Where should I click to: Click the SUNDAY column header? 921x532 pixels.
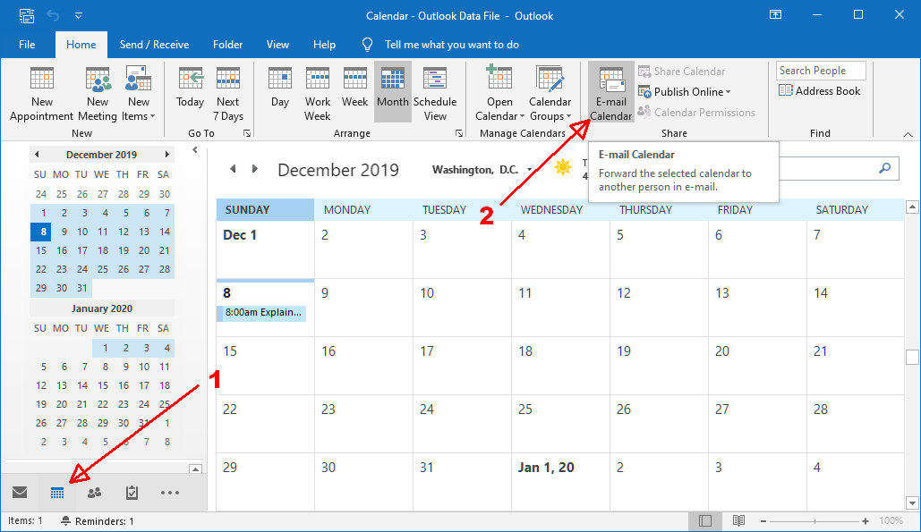pos(266,209)
